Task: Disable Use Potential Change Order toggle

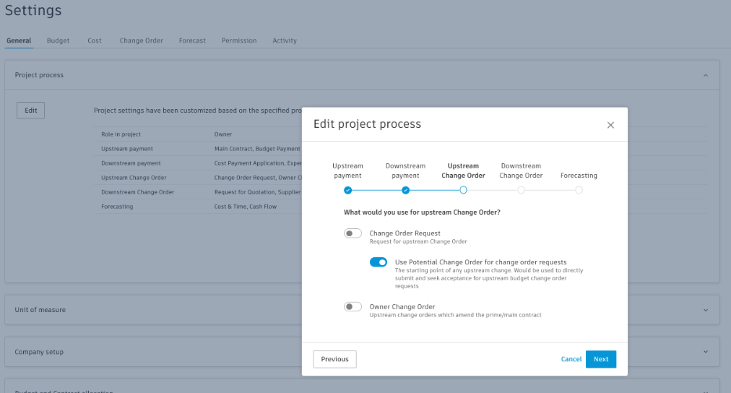Action: 379,262
